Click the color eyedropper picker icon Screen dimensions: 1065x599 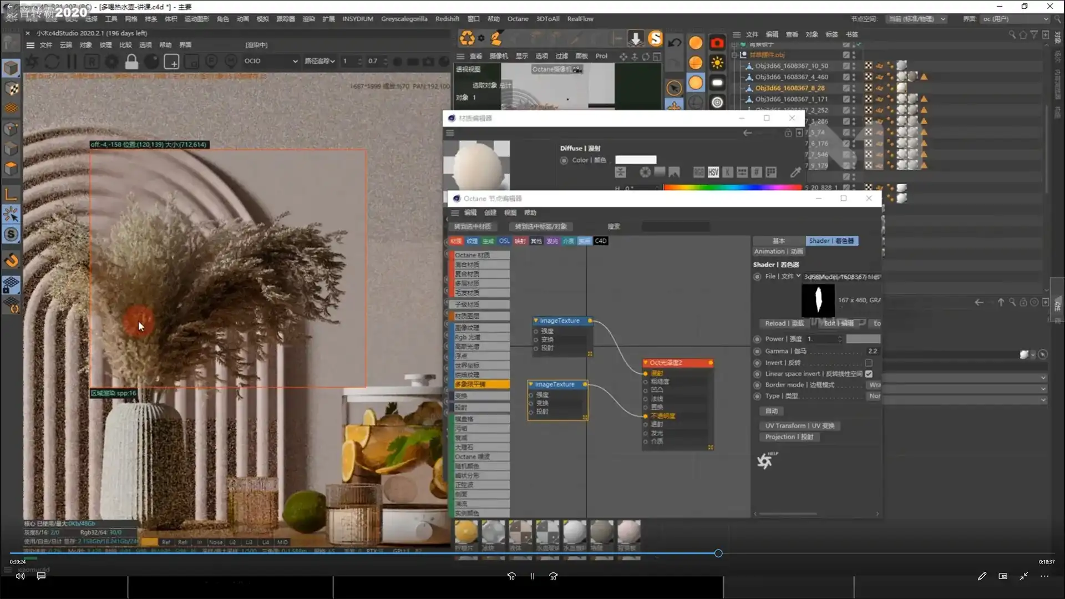click(x=795, y=172)
